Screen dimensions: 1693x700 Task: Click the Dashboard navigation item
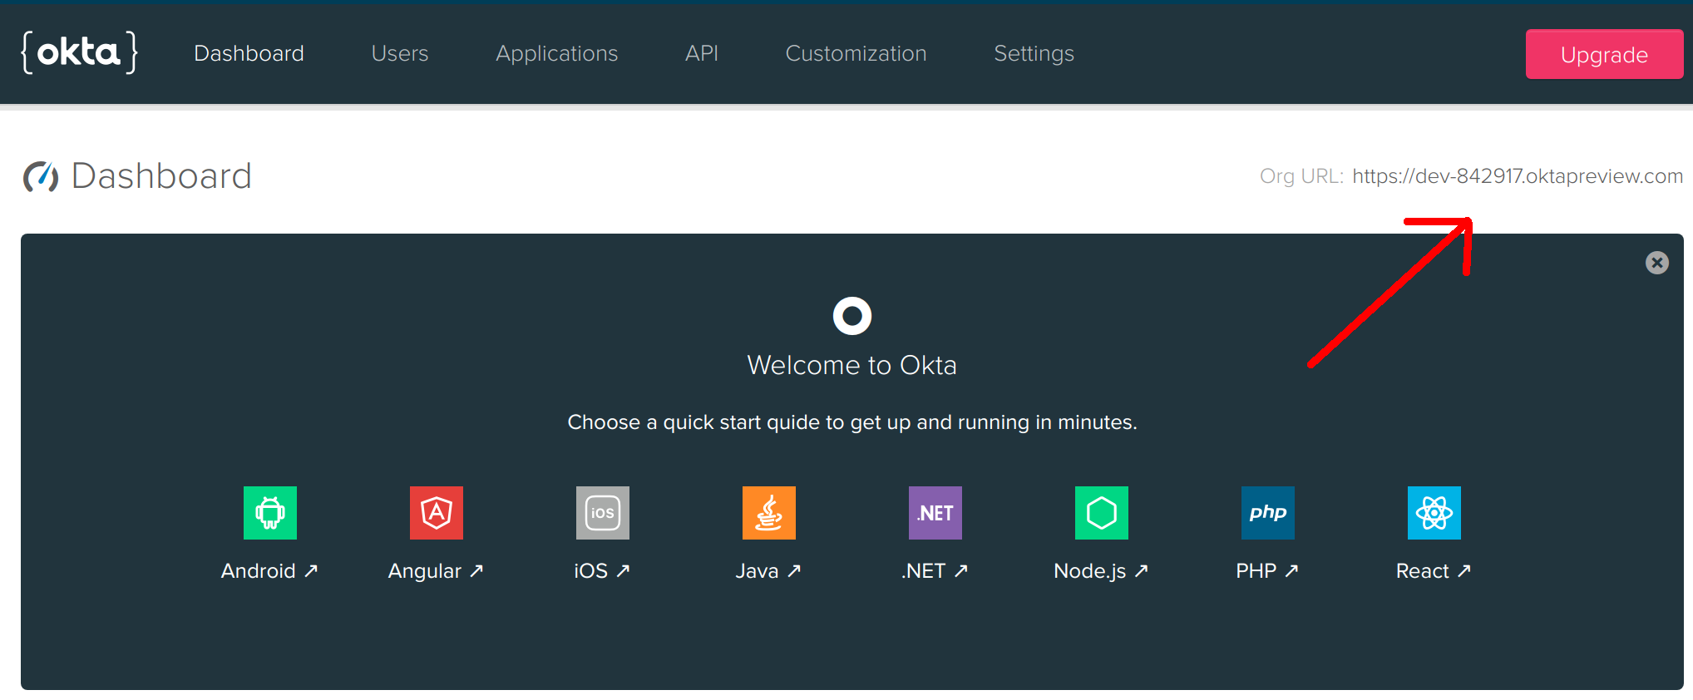(249, 53)
